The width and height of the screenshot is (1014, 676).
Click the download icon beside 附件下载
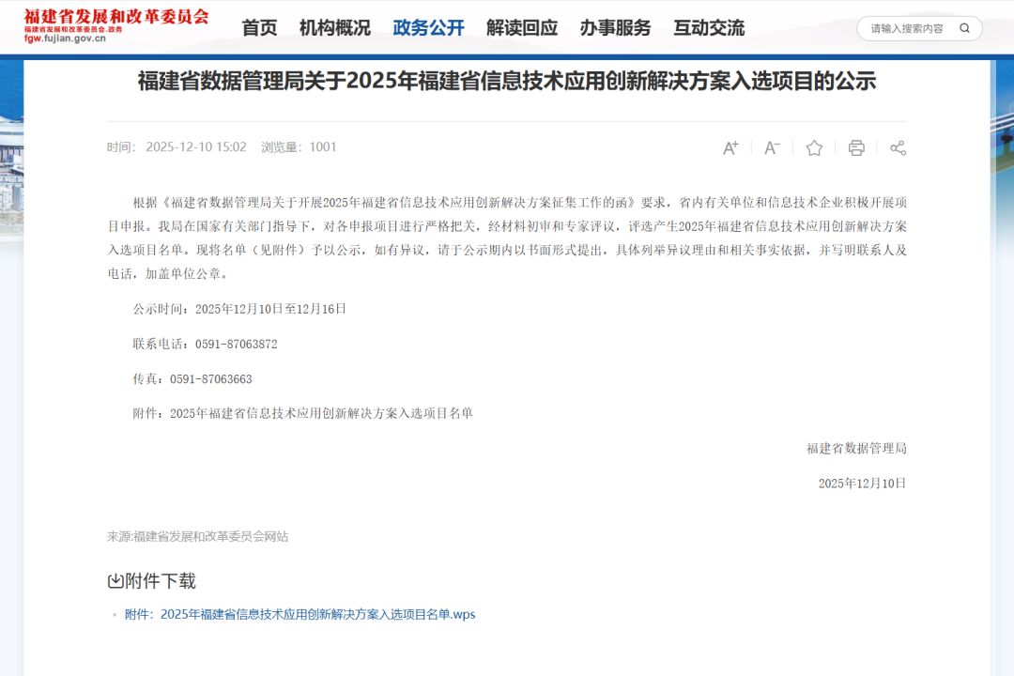tap(115, 581)
